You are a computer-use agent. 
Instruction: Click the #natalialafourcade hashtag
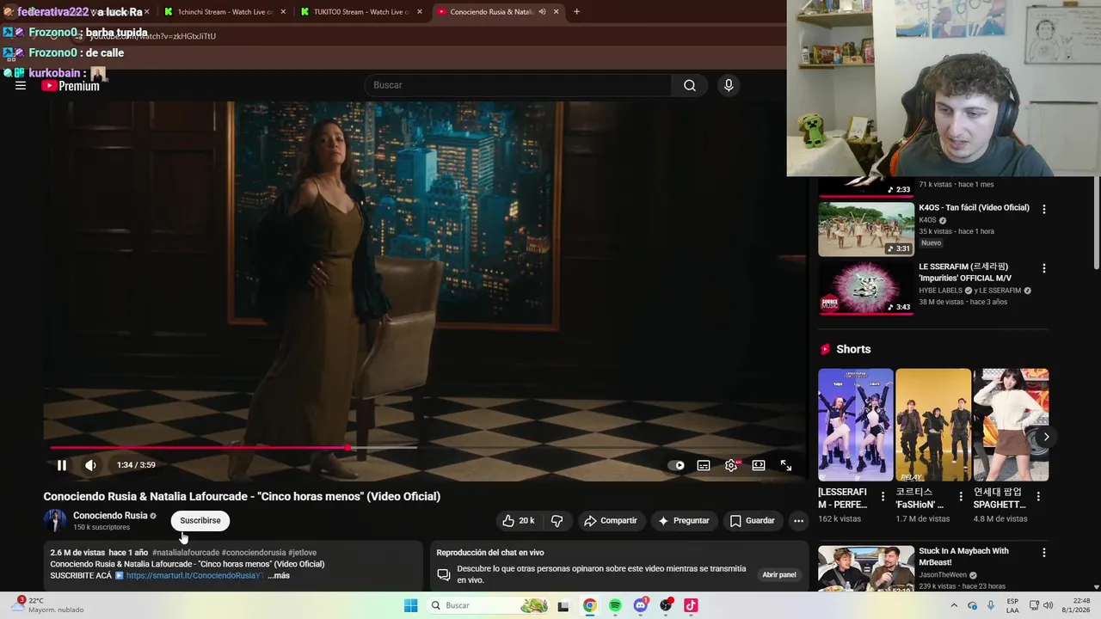pos(186,553)
